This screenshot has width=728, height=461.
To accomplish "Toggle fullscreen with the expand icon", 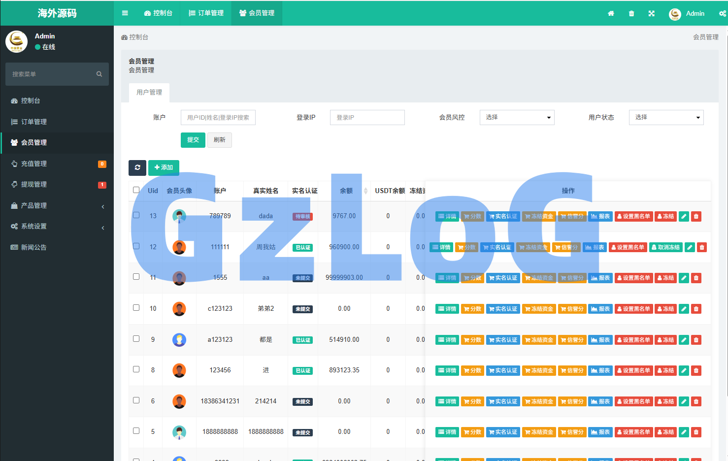I will (652, 13).
